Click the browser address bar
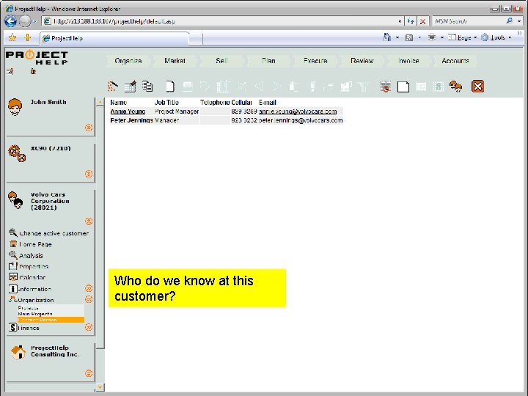The width and height of the screenshot is (528, 396). [221, 21]
